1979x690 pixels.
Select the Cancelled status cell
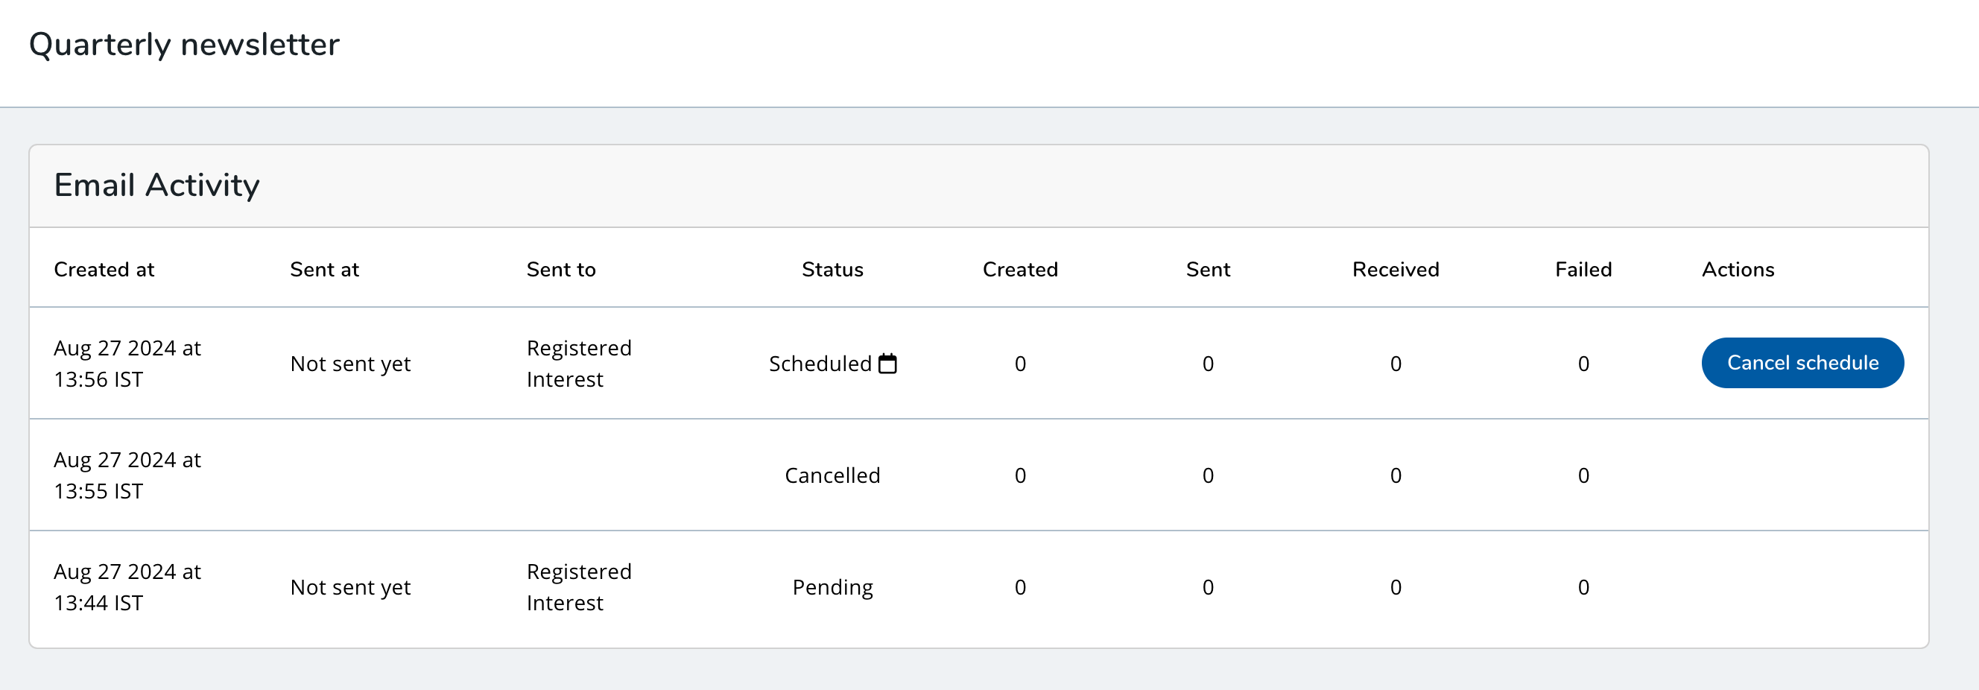pyautogui.click(x=832, y=475)
